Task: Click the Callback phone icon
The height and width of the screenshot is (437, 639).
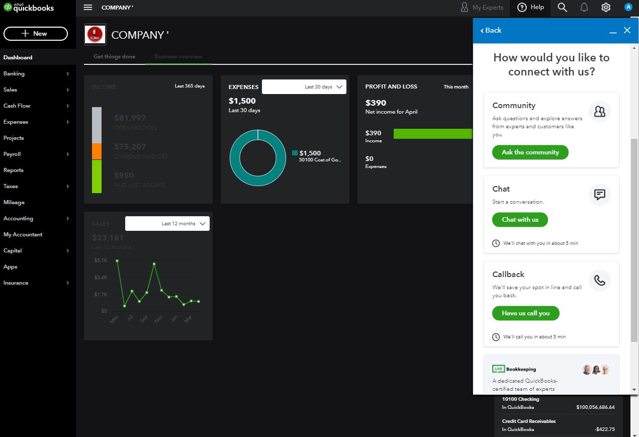Action: click(600, 280)
